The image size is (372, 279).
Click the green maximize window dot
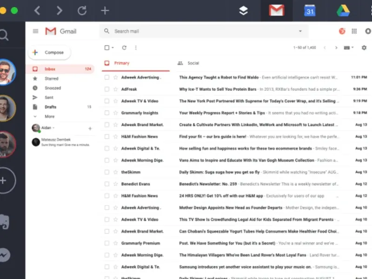(14, 11)
